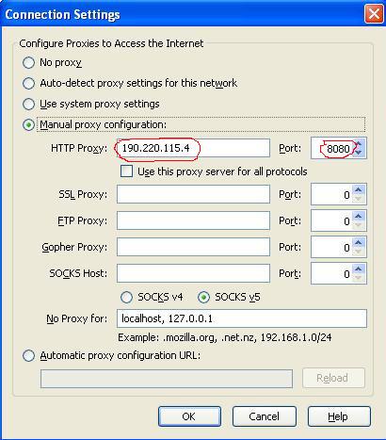Click the HTTP Proxy address field

point(193,148)
